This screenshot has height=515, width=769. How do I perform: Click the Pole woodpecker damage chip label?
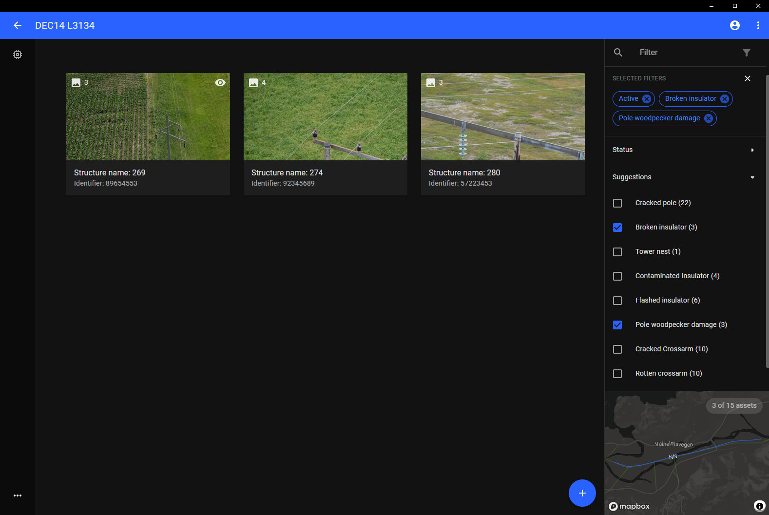coord(659,118)
